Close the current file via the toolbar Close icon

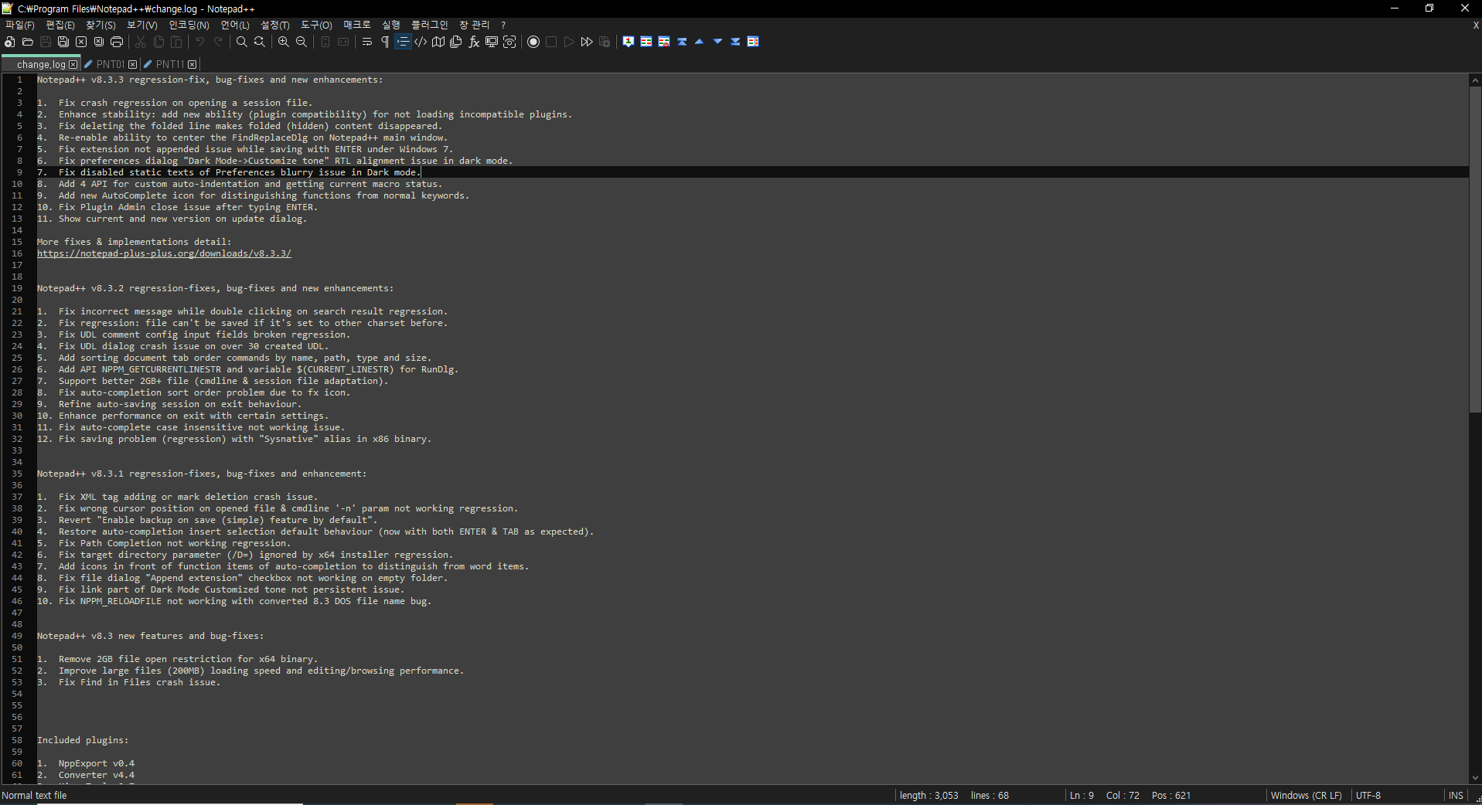pyautogui.click(x=81, y=42)
